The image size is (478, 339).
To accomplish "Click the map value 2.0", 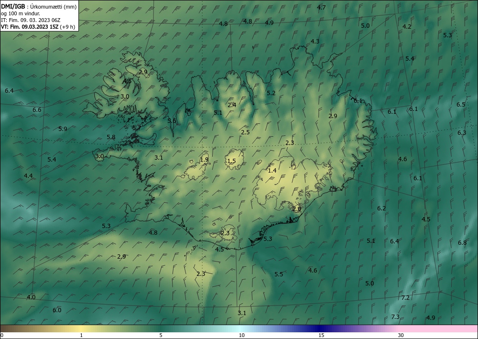I will [297, 209].
